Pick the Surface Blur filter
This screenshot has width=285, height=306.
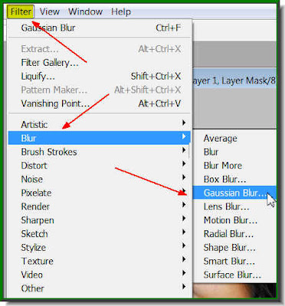pos(234,275)
